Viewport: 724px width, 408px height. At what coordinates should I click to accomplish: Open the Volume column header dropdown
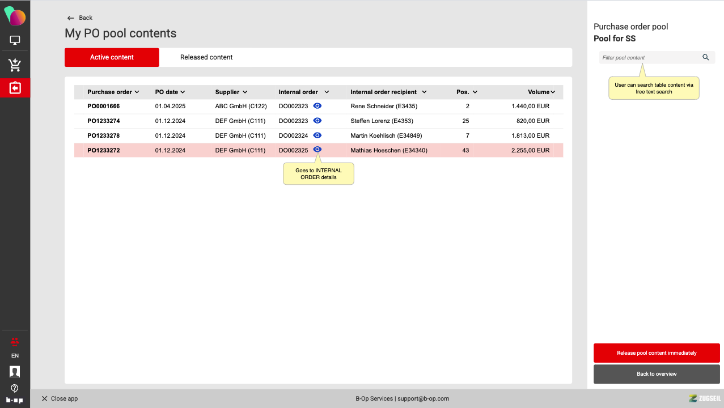[x=552, y=92]
